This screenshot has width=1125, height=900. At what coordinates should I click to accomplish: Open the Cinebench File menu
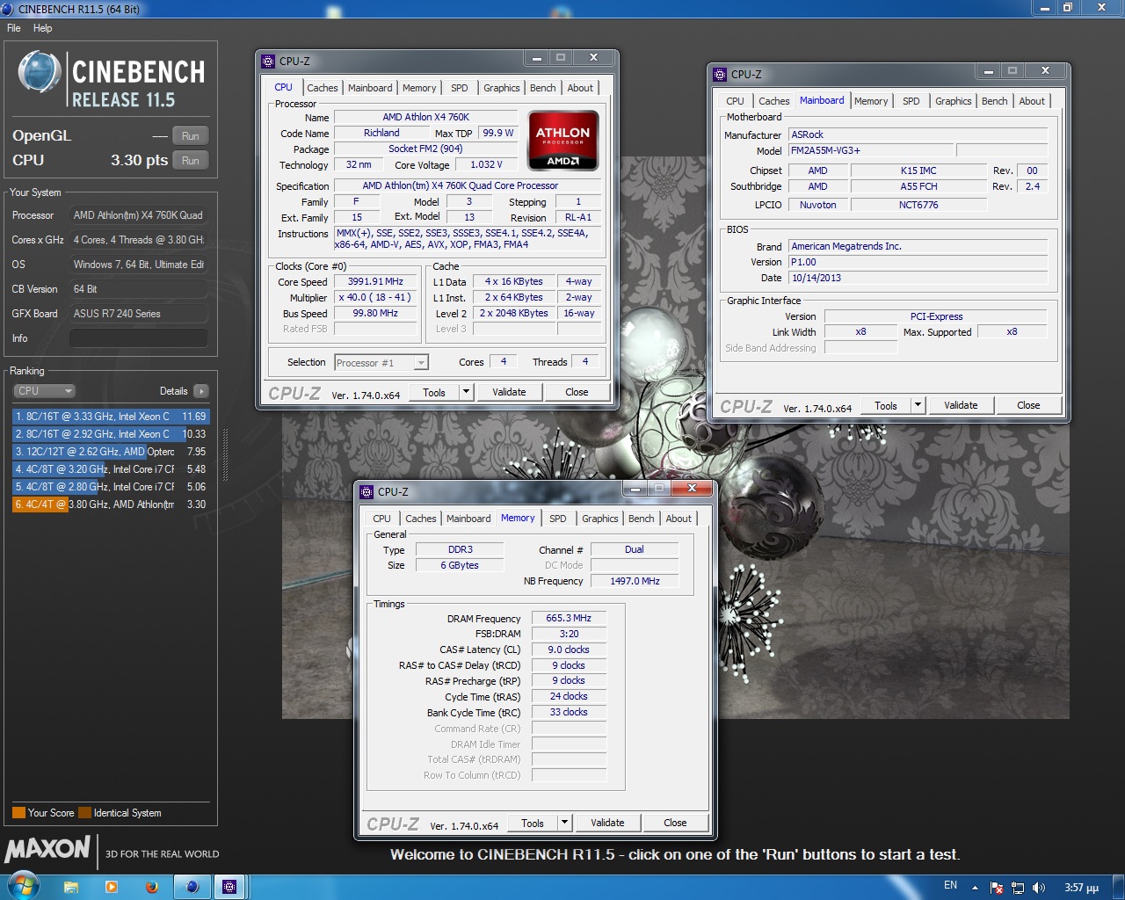tap(14, 28)
